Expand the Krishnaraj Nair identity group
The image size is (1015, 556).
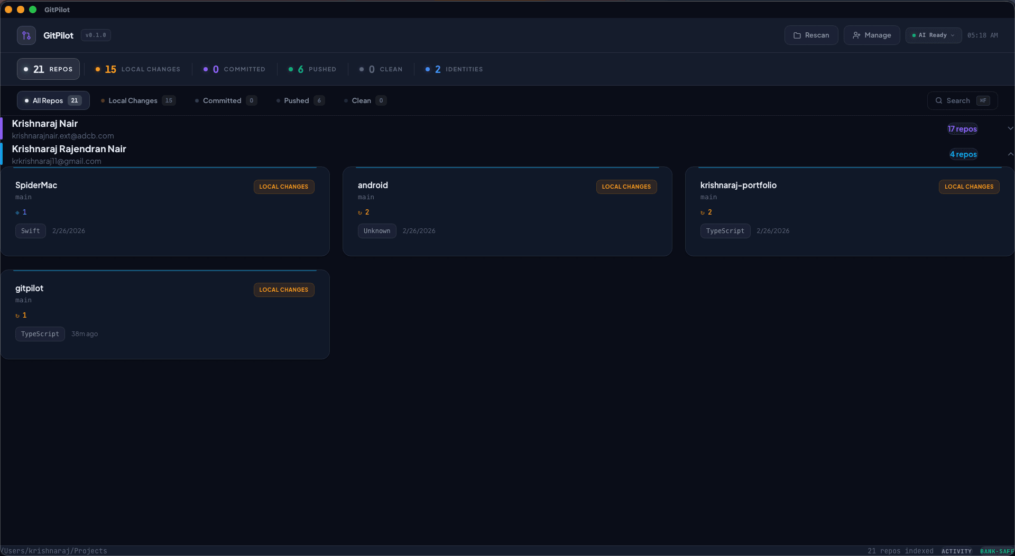click(x=1011, y=128)
